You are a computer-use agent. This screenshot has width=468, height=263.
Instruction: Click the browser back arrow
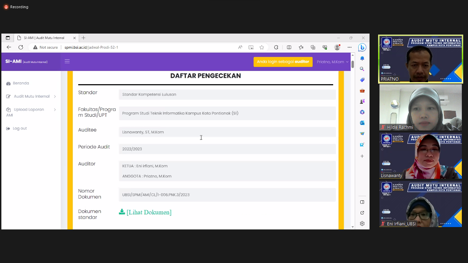point(9,47)
